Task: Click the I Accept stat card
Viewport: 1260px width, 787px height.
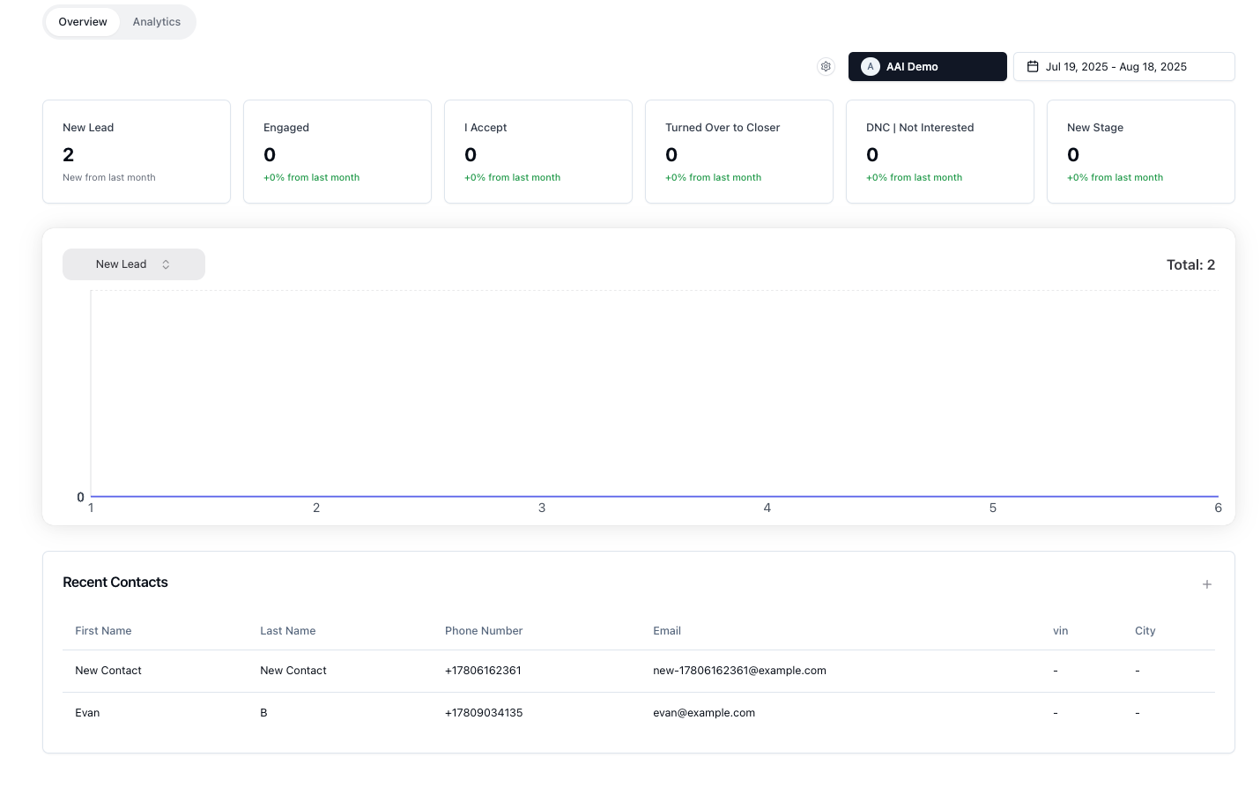Action: pyautogui.click(x=537, y=151)
